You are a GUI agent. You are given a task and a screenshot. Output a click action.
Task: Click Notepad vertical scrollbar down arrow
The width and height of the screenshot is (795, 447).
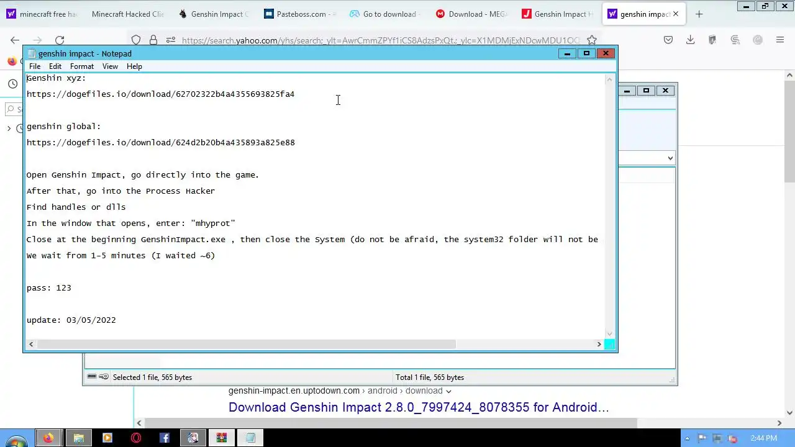tap(609, 334)
